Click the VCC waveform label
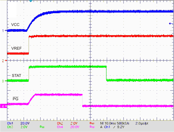Screen dimensions: 174x132 point(15,25)
